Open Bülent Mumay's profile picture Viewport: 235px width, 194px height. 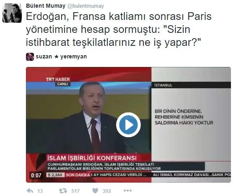(x=12, y=13)
